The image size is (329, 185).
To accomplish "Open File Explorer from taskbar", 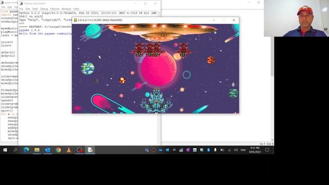I will tap(37, 150).
